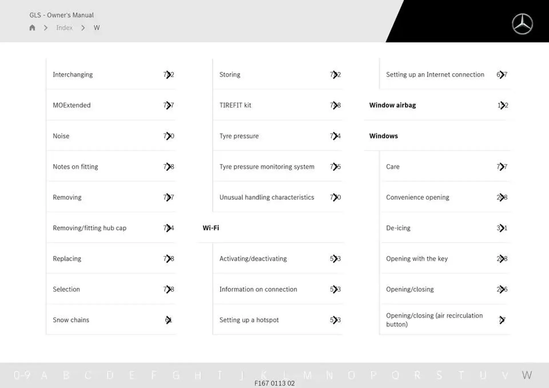The image size is (549, 388).
Task: Toggle the TIREFIT kit page reference
Action: [336, 105]
